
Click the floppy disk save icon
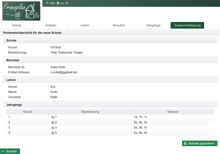click(185, 143)
